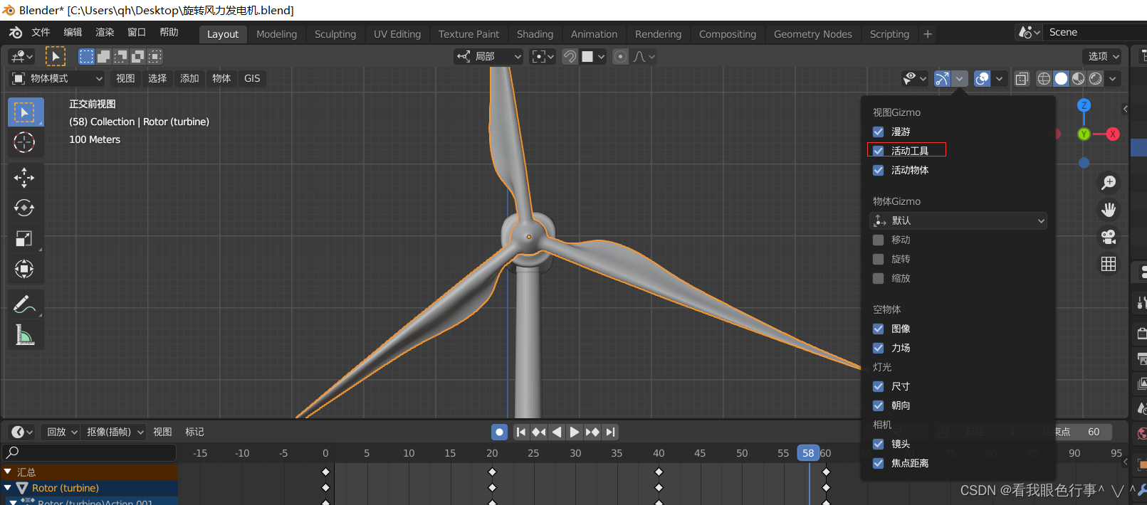Image resolution: width=1147 pixels, height=505 pixels.
Task: Click the pan view hand icon
Action: pyautogui.click(x=1109, y=210)
